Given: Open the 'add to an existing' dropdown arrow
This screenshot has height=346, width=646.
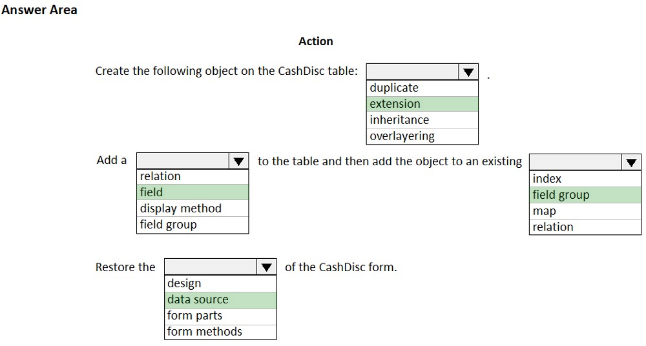Looking at the screenshot, I should (631, 163).
